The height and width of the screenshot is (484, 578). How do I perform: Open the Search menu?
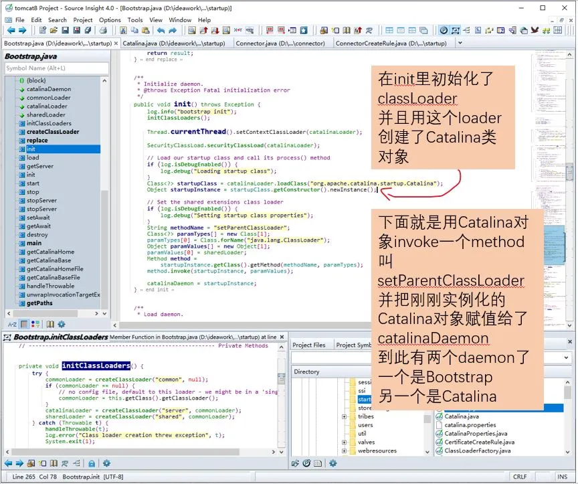[58, 20]
